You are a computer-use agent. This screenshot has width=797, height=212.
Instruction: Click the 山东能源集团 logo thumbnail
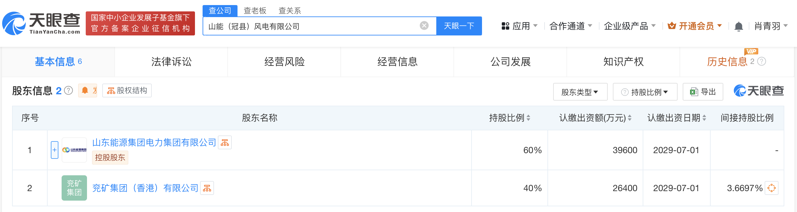(x=74, y=150)
